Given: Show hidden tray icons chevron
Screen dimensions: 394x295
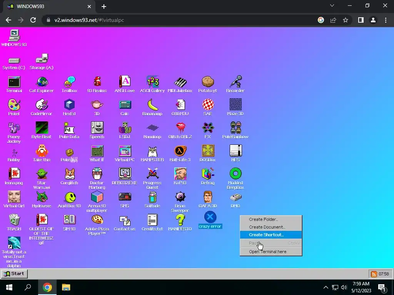Looking at the screenshot, I should pos(326,287).
